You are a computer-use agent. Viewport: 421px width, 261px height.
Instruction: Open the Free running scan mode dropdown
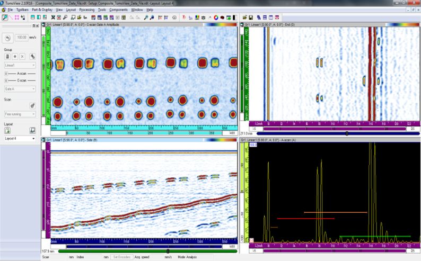click(19, 114)
